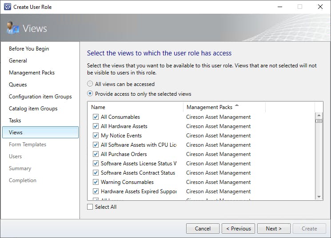Screen dimensions: 331x238
Task: Switch to Configuration item Groups step
Action: point(40,97)
